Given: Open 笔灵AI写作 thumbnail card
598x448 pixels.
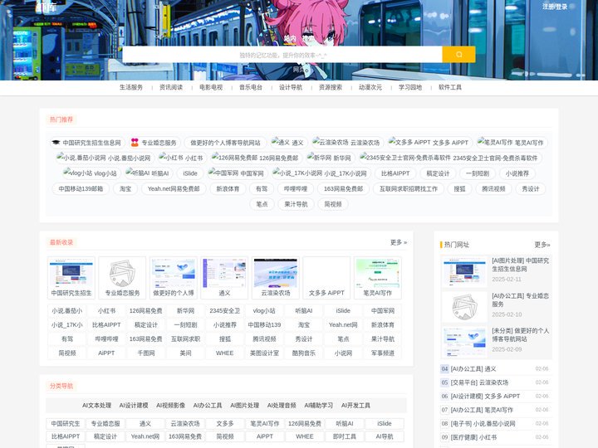Looking at the screenshot, I should 378,278.
